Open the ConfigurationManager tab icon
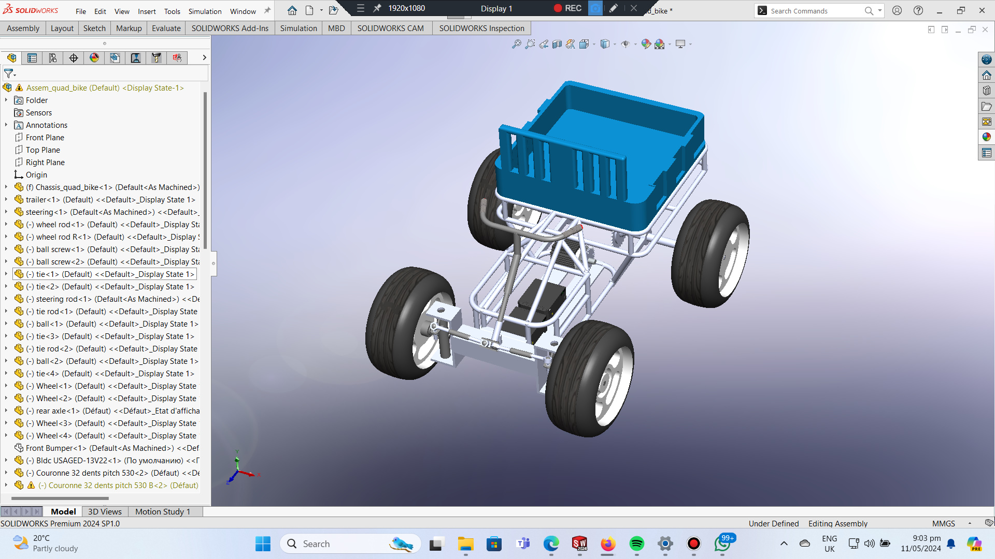The width and height of the screenshot is (995, 559). point(53,58)
